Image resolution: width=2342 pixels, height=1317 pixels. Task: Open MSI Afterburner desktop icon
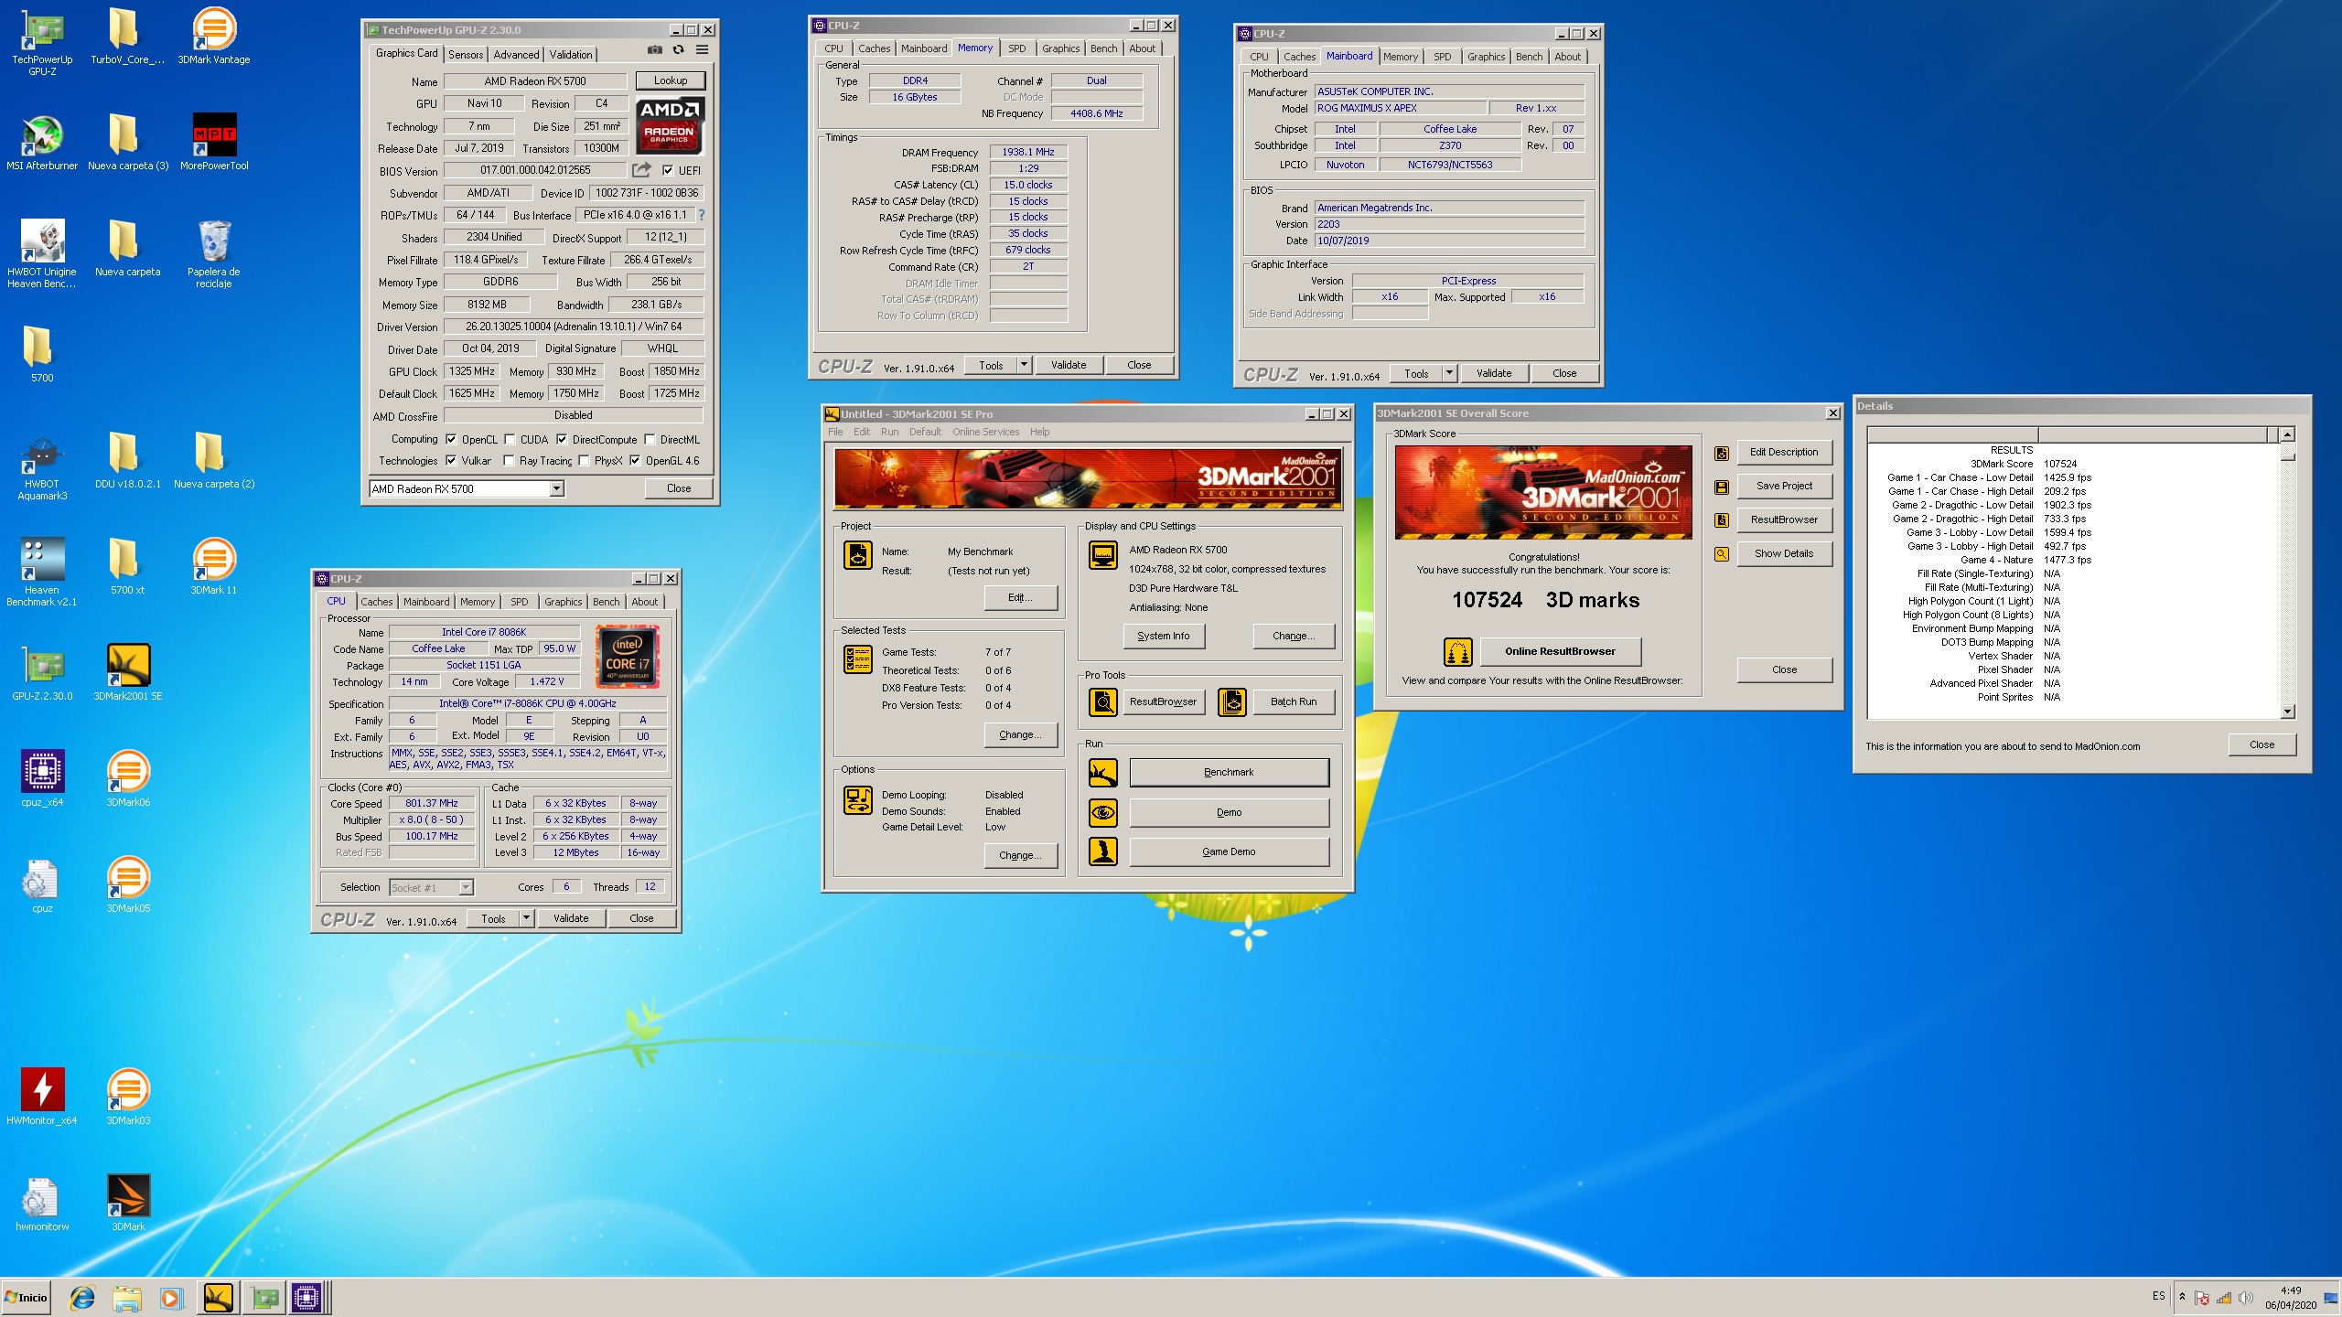click(42, 143)
